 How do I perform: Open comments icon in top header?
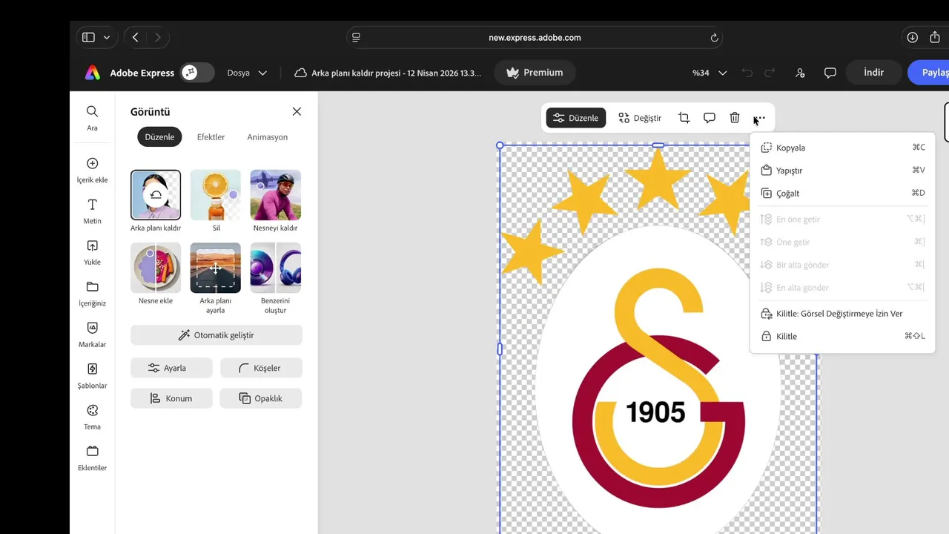pyautogui.click(x=830, y=73)
